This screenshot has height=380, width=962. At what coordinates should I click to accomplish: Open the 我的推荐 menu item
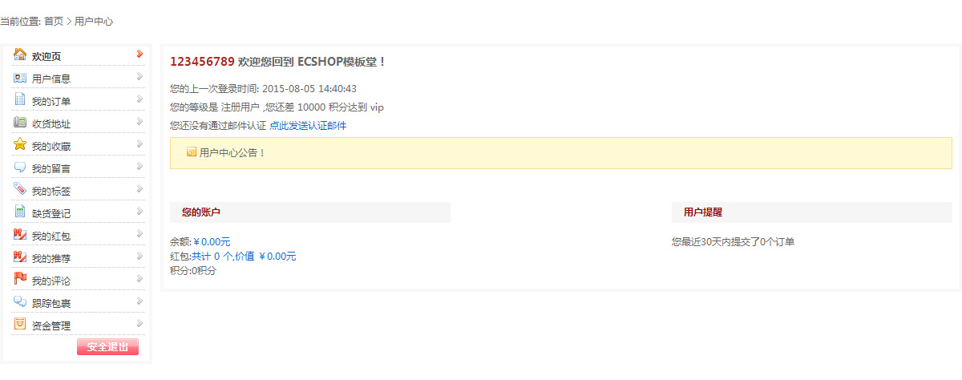(x=51, y=258)
